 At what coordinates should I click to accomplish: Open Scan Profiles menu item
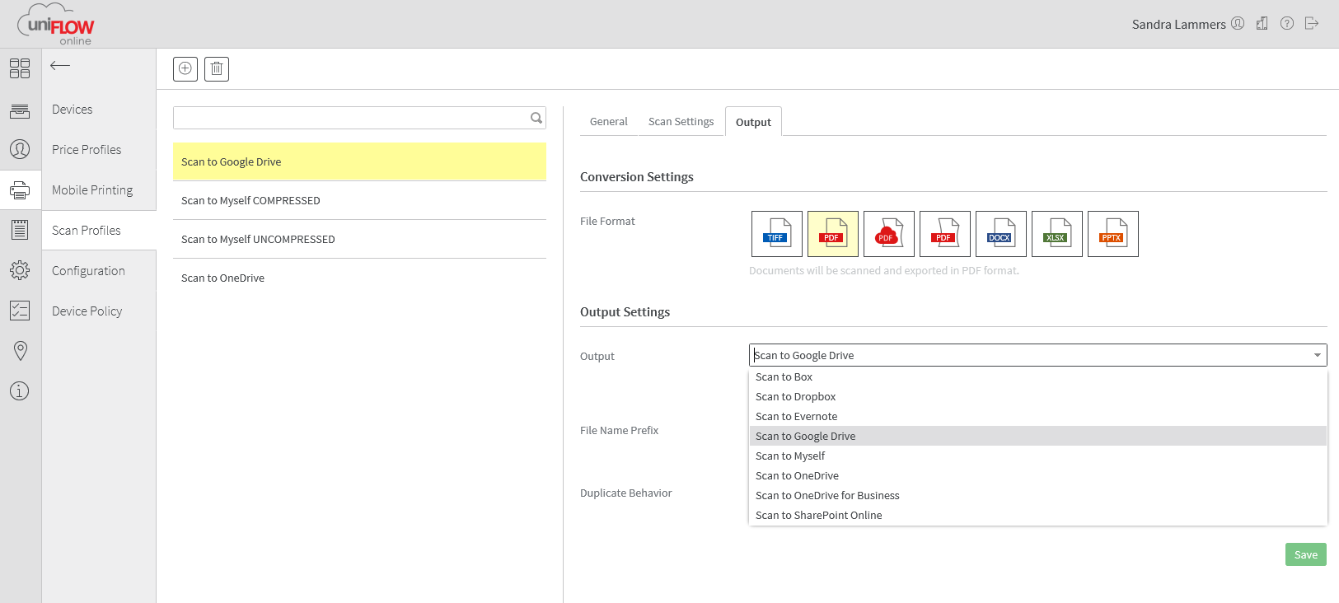click(x=99, y=231)
